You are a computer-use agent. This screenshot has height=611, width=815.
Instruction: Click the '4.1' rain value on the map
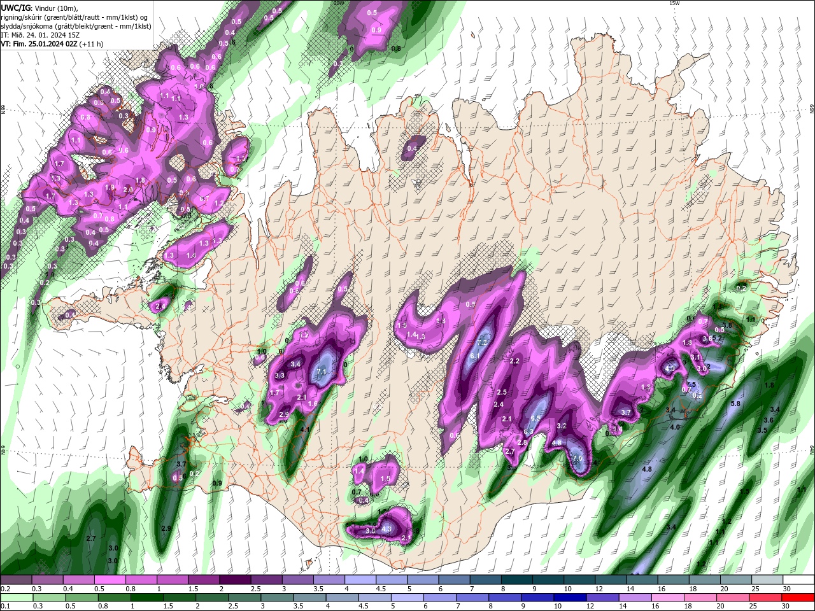tap(304, 430)
